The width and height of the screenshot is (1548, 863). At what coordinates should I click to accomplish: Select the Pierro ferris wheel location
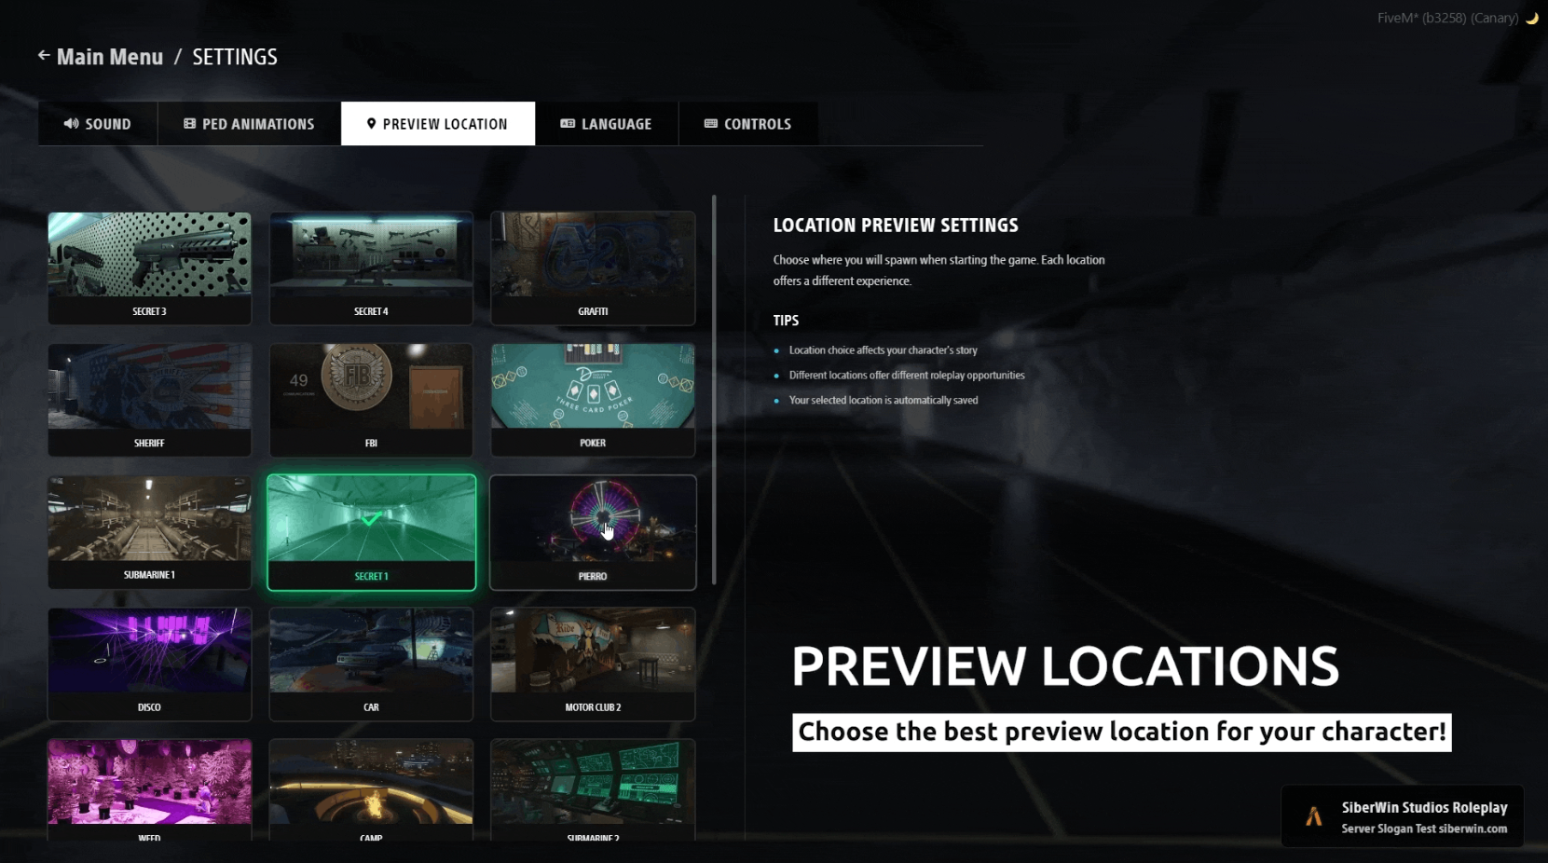593,532
